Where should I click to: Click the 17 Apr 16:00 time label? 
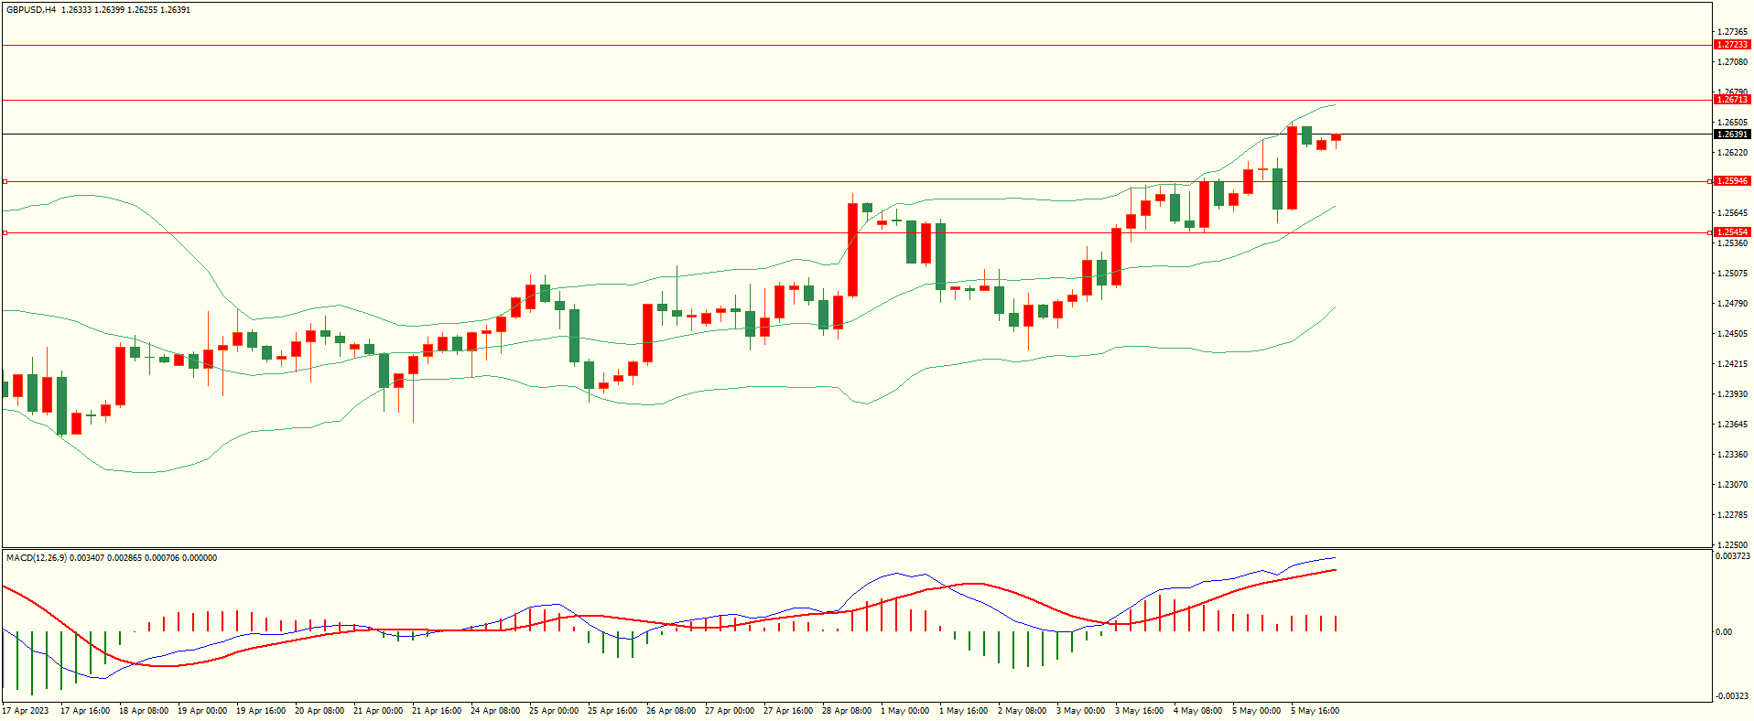point(85,711)
